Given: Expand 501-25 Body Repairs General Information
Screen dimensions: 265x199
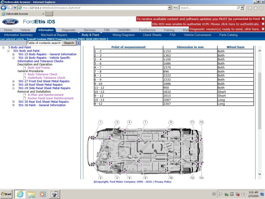Looking at the screenshot, I should pos(14,54).
